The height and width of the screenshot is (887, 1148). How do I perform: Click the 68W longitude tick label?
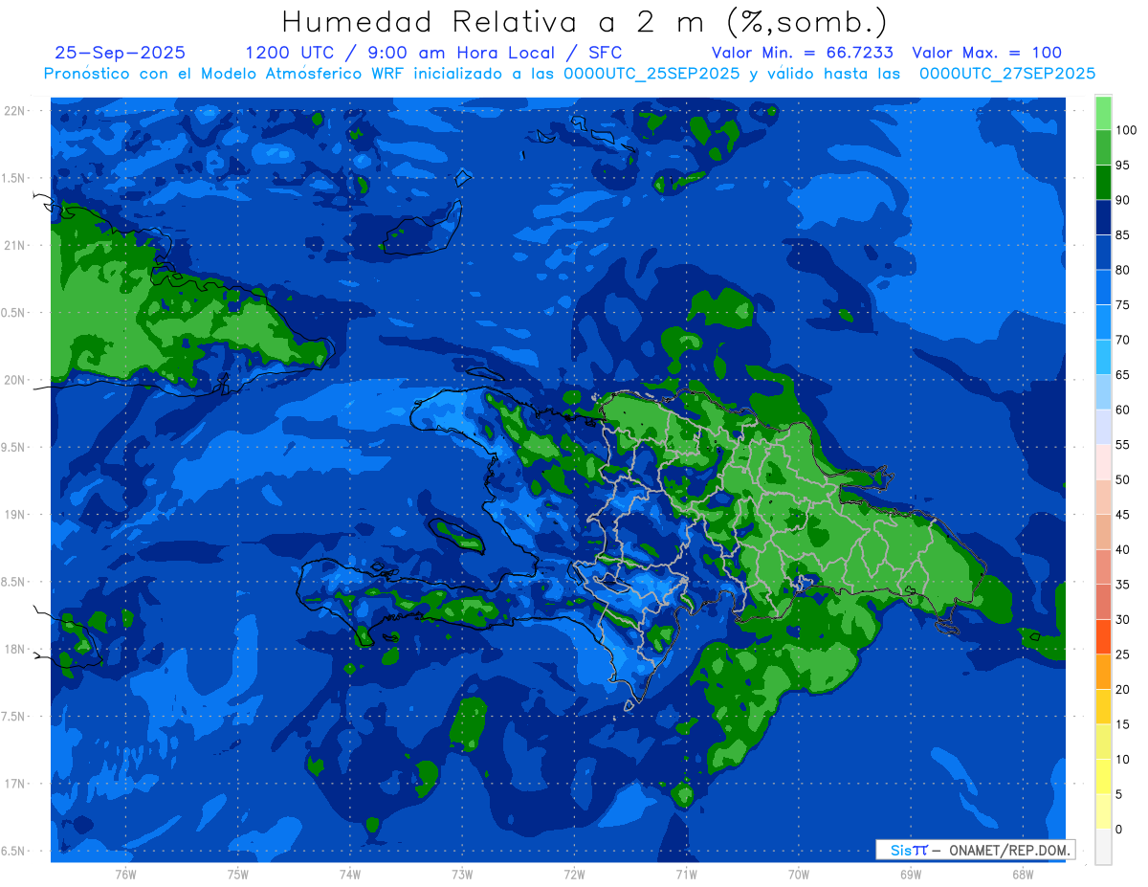1022,875
